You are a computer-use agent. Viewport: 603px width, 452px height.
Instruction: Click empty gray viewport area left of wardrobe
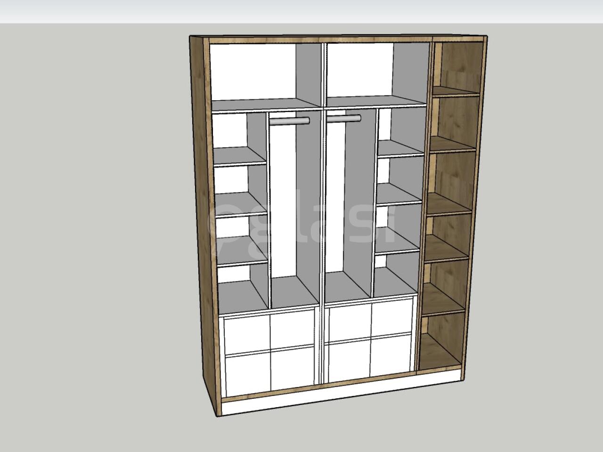(x=94, y=235)
